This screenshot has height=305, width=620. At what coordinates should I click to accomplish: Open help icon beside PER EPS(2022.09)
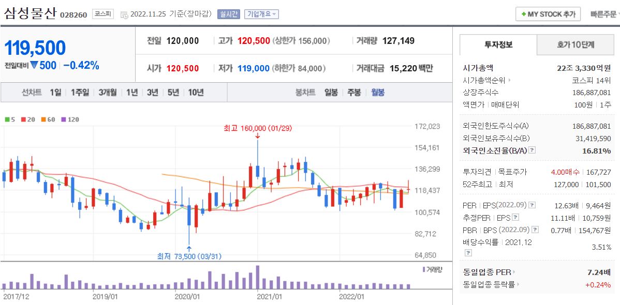(533, 205)
